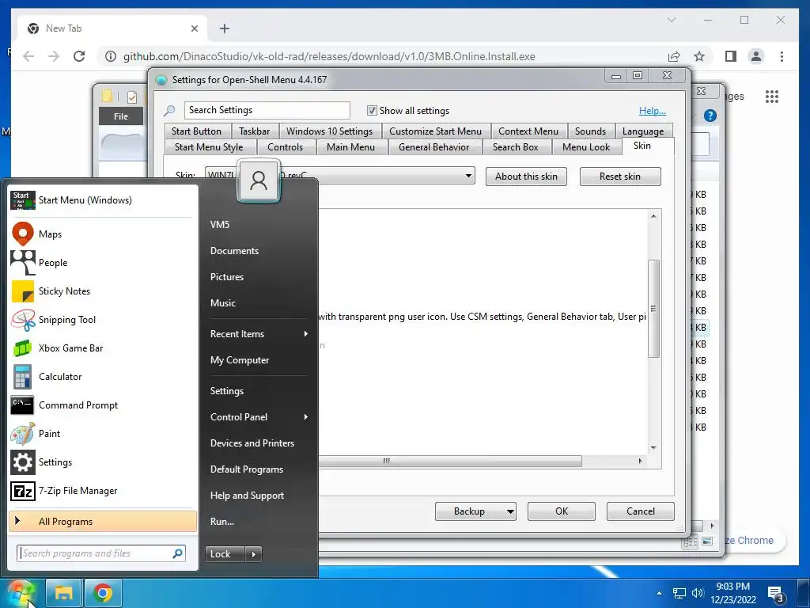Image resolution: width=810 pixels, height=608 pixels.
Task: Share this page in Chrome
Action: [674, 56]
